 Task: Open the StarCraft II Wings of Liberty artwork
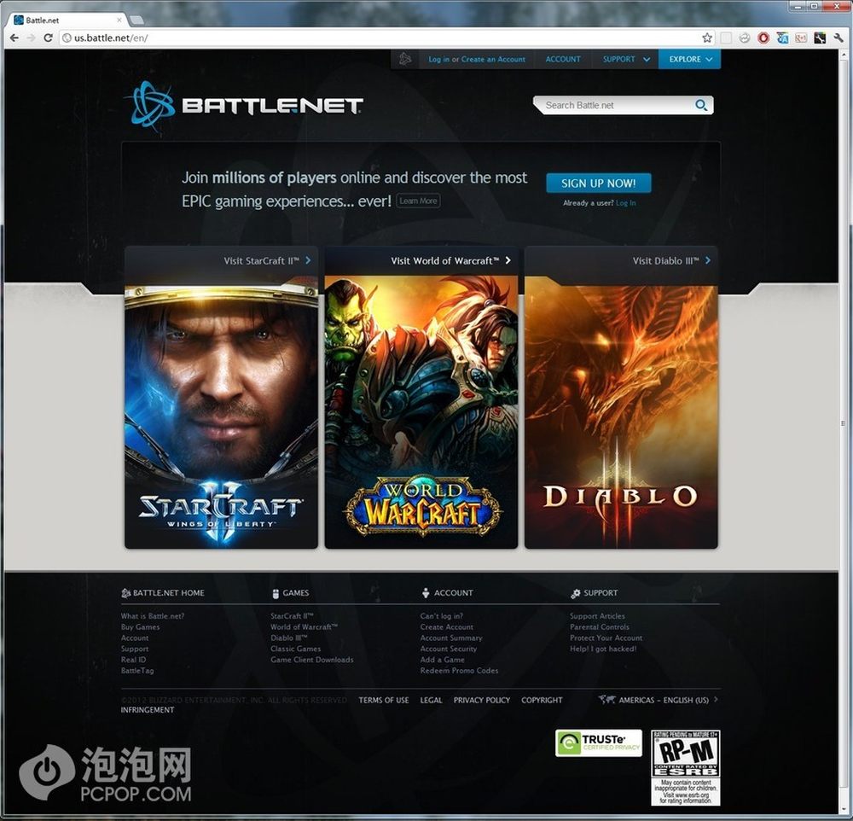click(222, 411)
